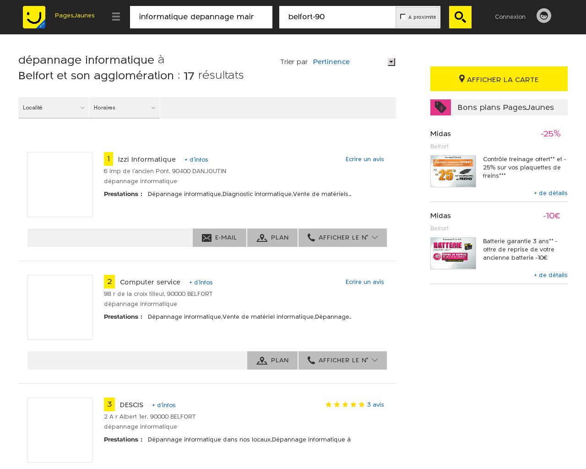
Task: Open + d'infos for Computer service
Action: 201,283
